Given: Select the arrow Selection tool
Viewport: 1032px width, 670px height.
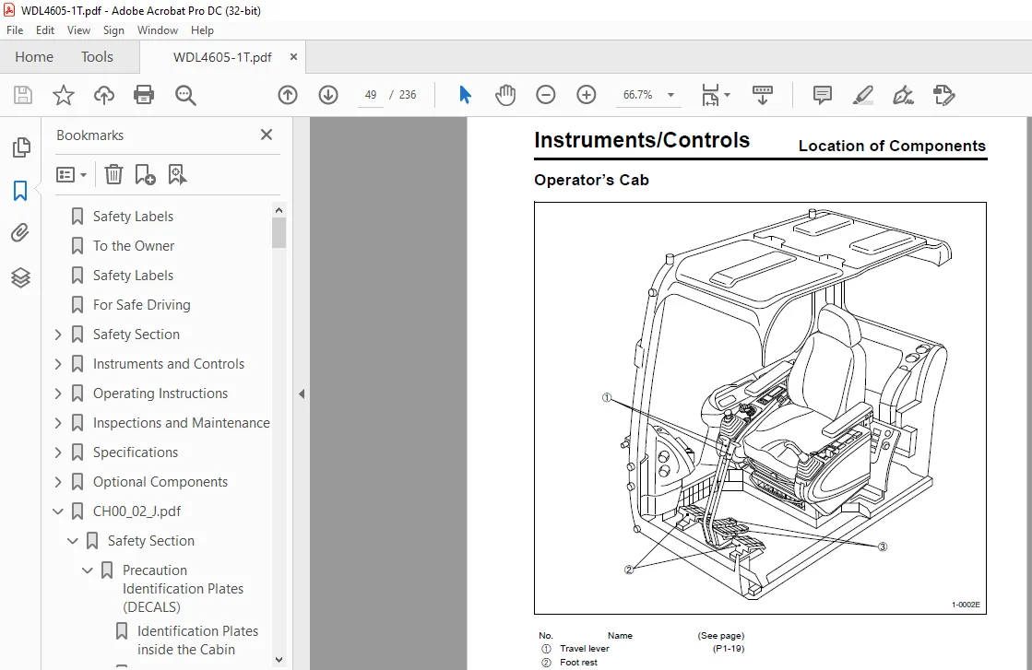Looking at the screenshot, I should pyautogui.click(x=465, y=95).
